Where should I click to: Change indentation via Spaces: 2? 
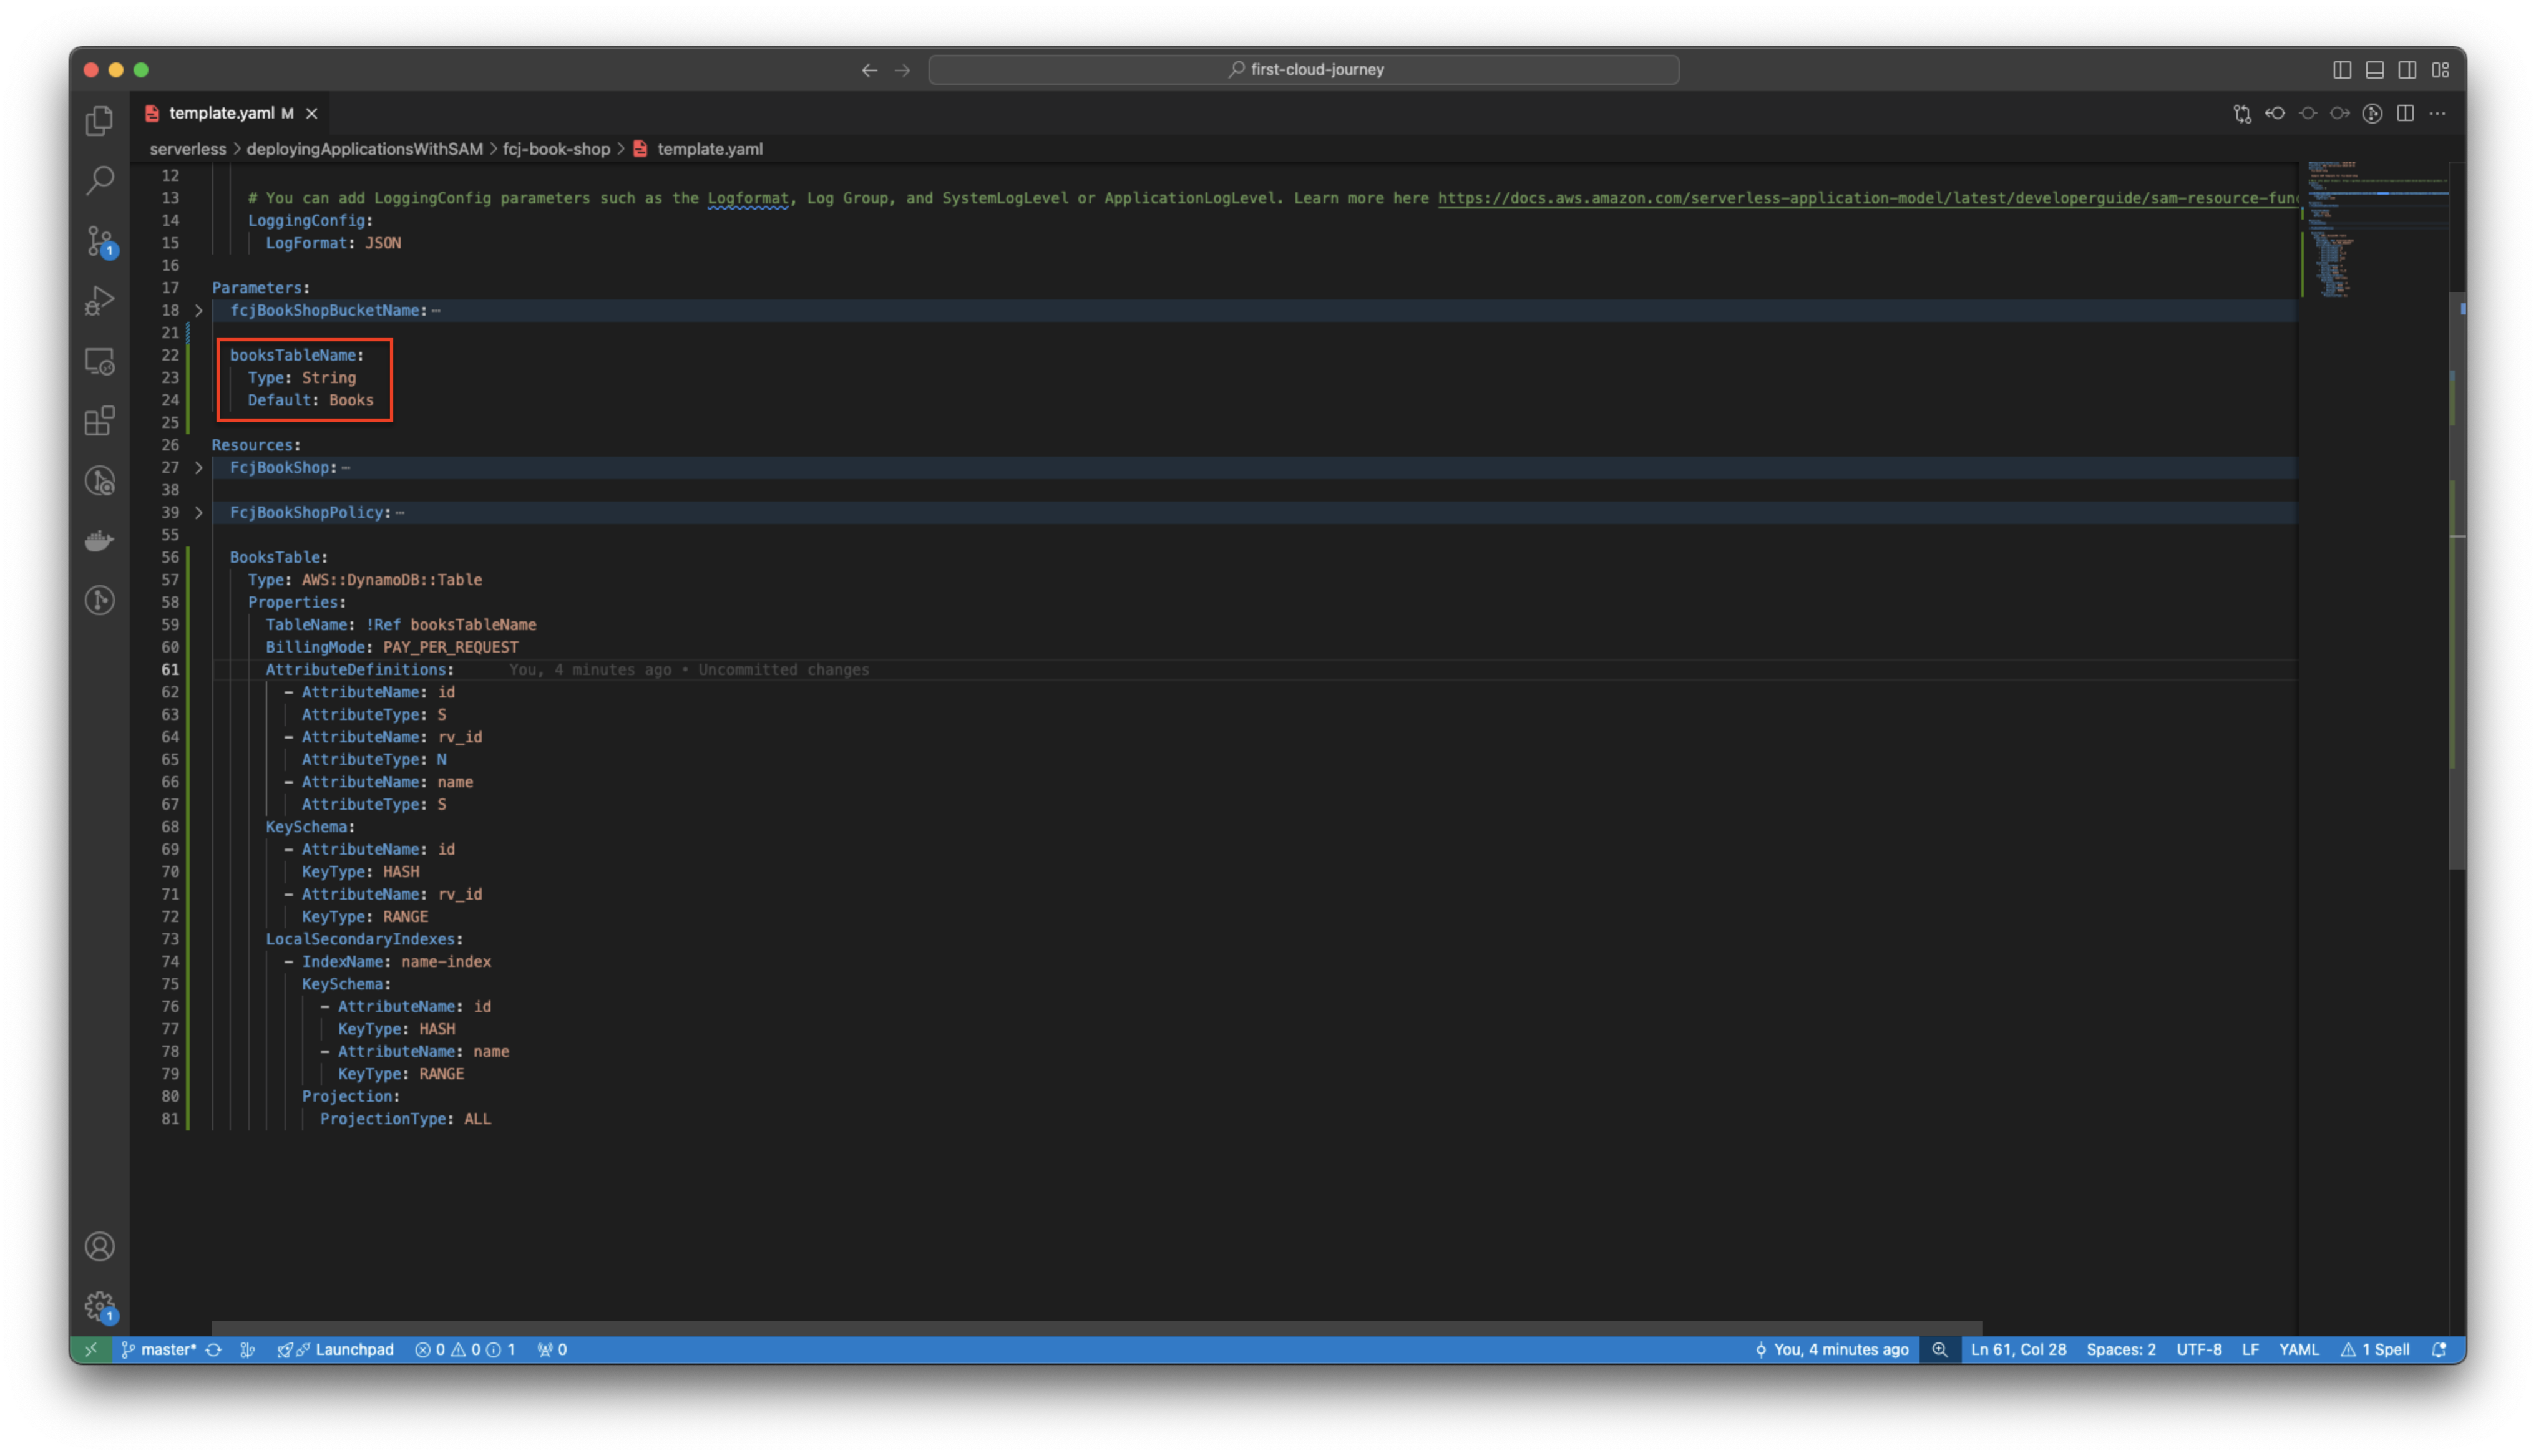pos(2121,1350)
